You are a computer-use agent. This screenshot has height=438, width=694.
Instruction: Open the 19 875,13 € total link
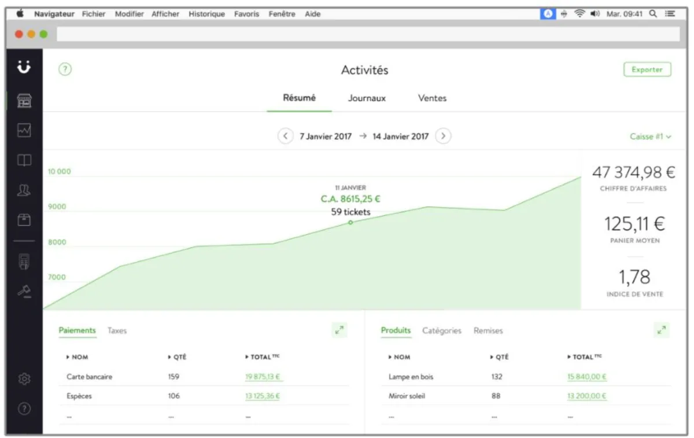(264, 377)
